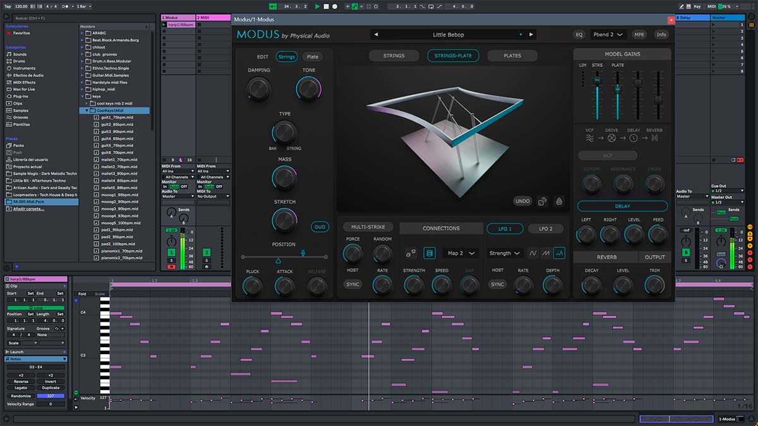Screen dimensions: 758x426
Task: Click the transport Record button
Action: 334,6
